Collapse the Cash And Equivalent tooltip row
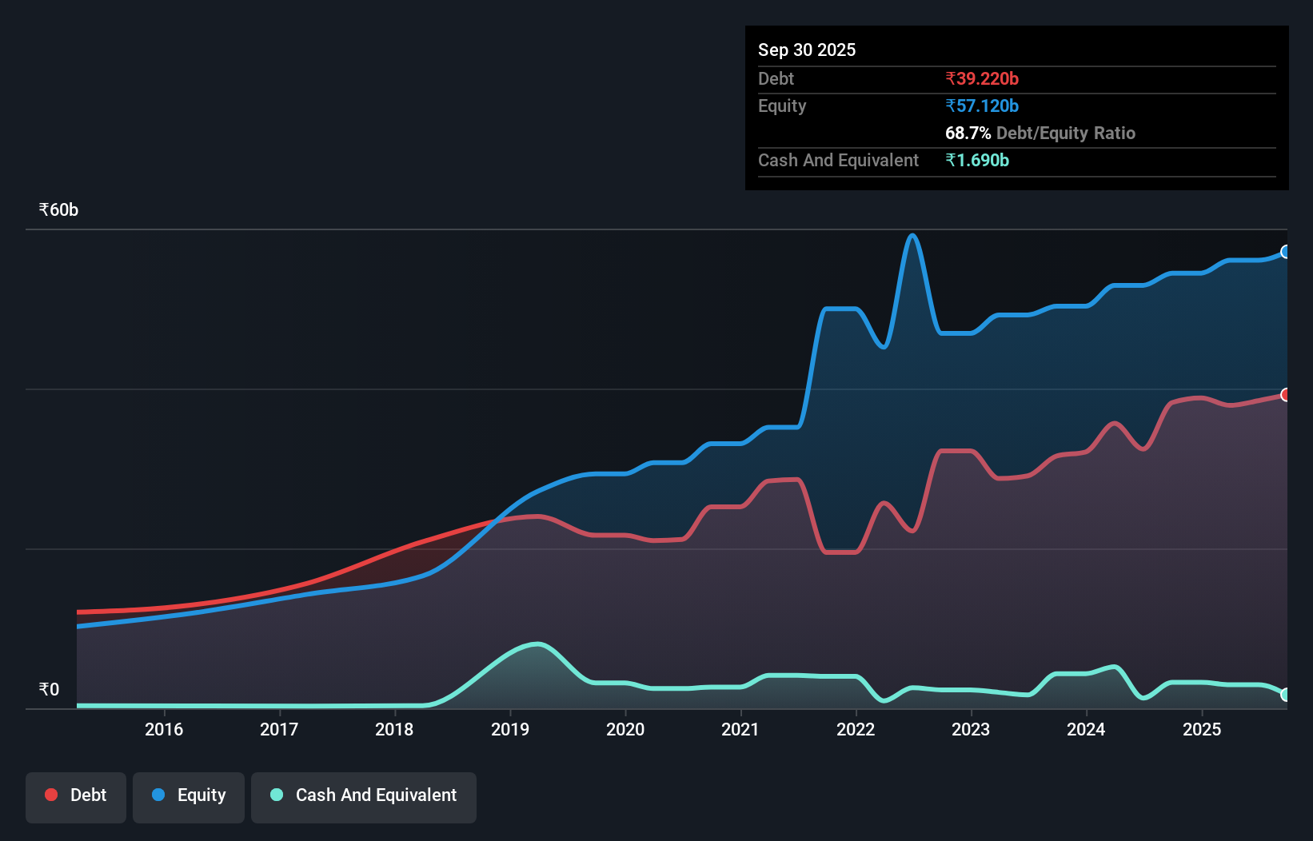This screenshot has width=1313, height=841. pos(837,160)
